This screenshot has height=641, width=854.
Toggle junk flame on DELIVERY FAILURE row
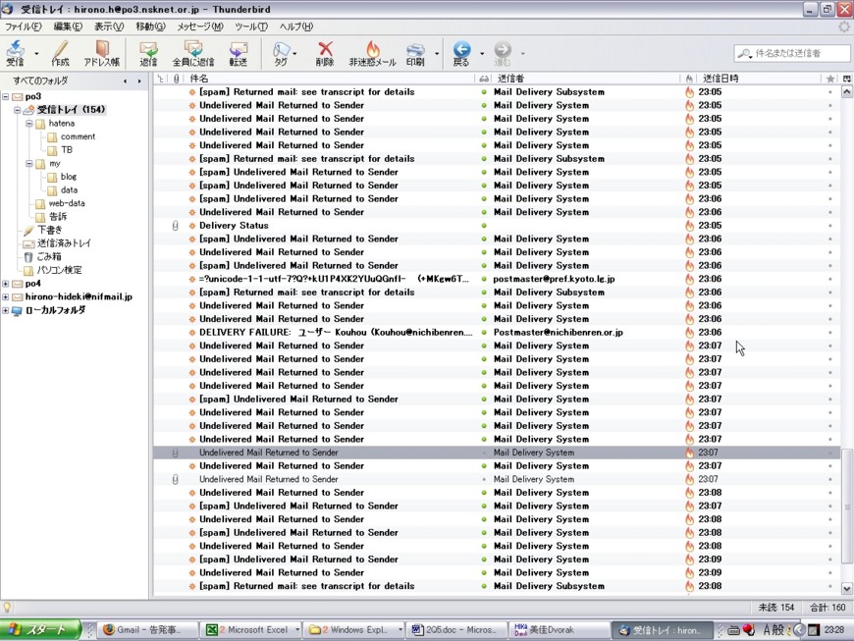689,332
